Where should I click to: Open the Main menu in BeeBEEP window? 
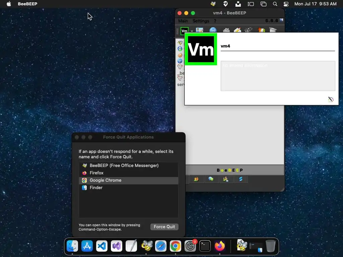pos(183,21)
